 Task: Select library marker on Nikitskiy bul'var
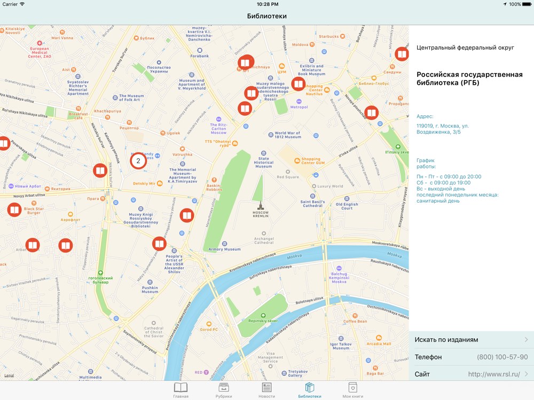[x=100, y=170]
